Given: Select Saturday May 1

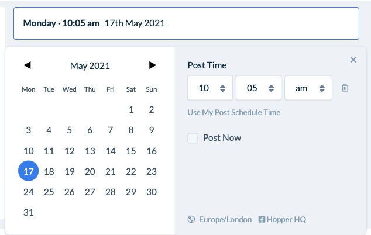Looking at the screenshot, I should (131, 110).
